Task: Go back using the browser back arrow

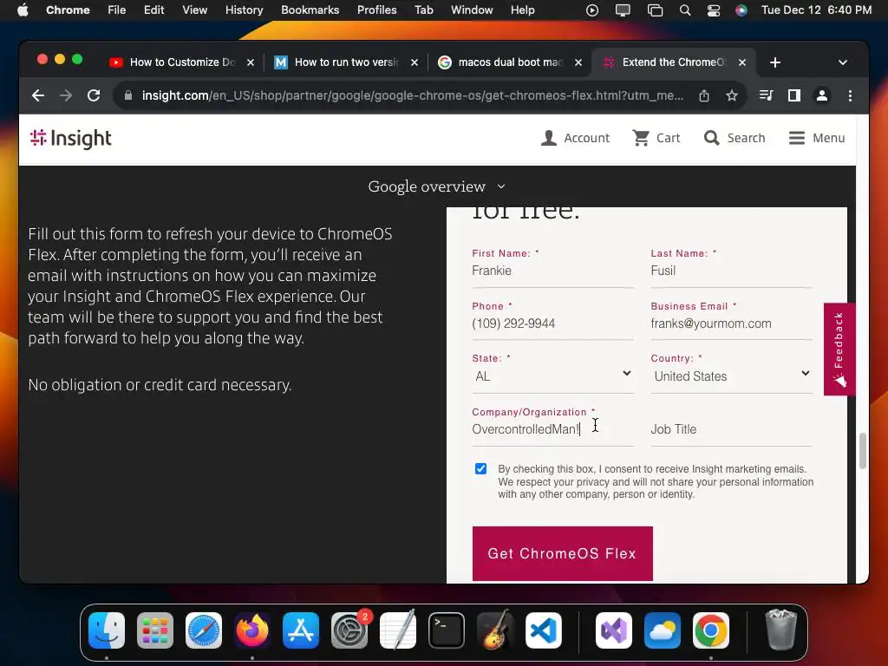Action: coord(38,95)
